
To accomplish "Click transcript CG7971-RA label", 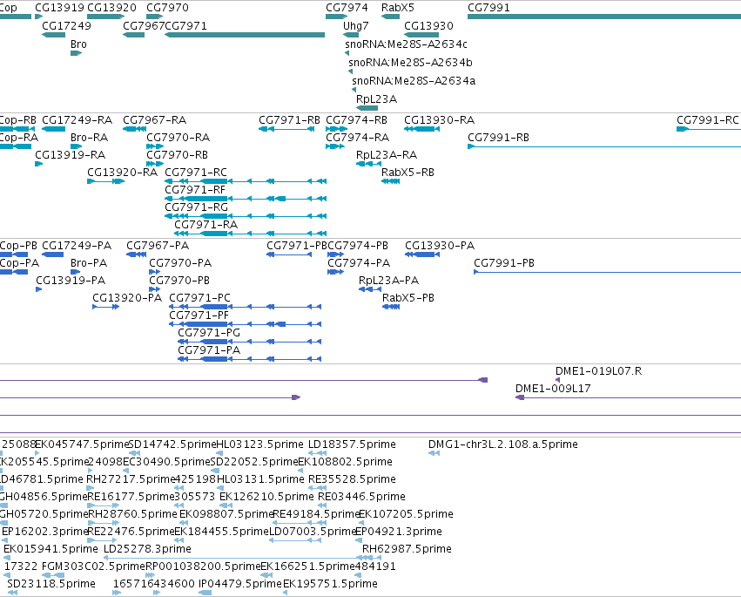I will point(205,225).
